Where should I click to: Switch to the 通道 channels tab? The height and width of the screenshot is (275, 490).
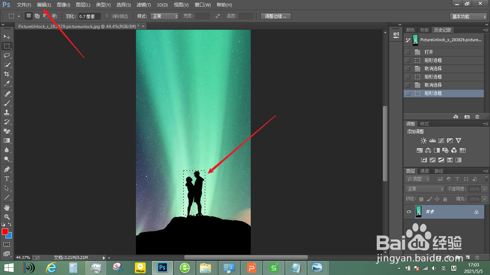tap(425, 171)
